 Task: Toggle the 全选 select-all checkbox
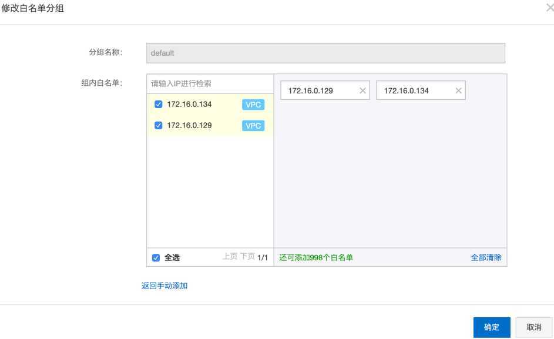pos(156,258)
